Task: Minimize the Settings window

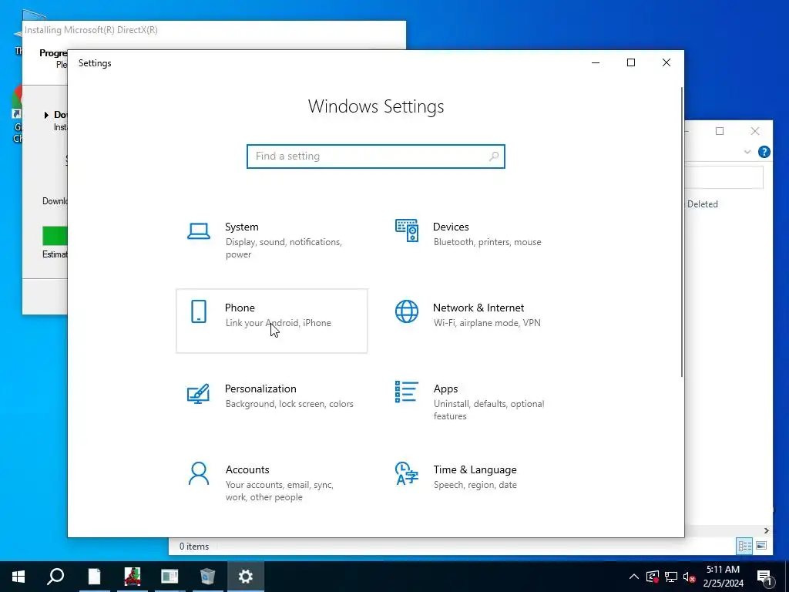Action: pyautogui.click(x=596, y=62)
